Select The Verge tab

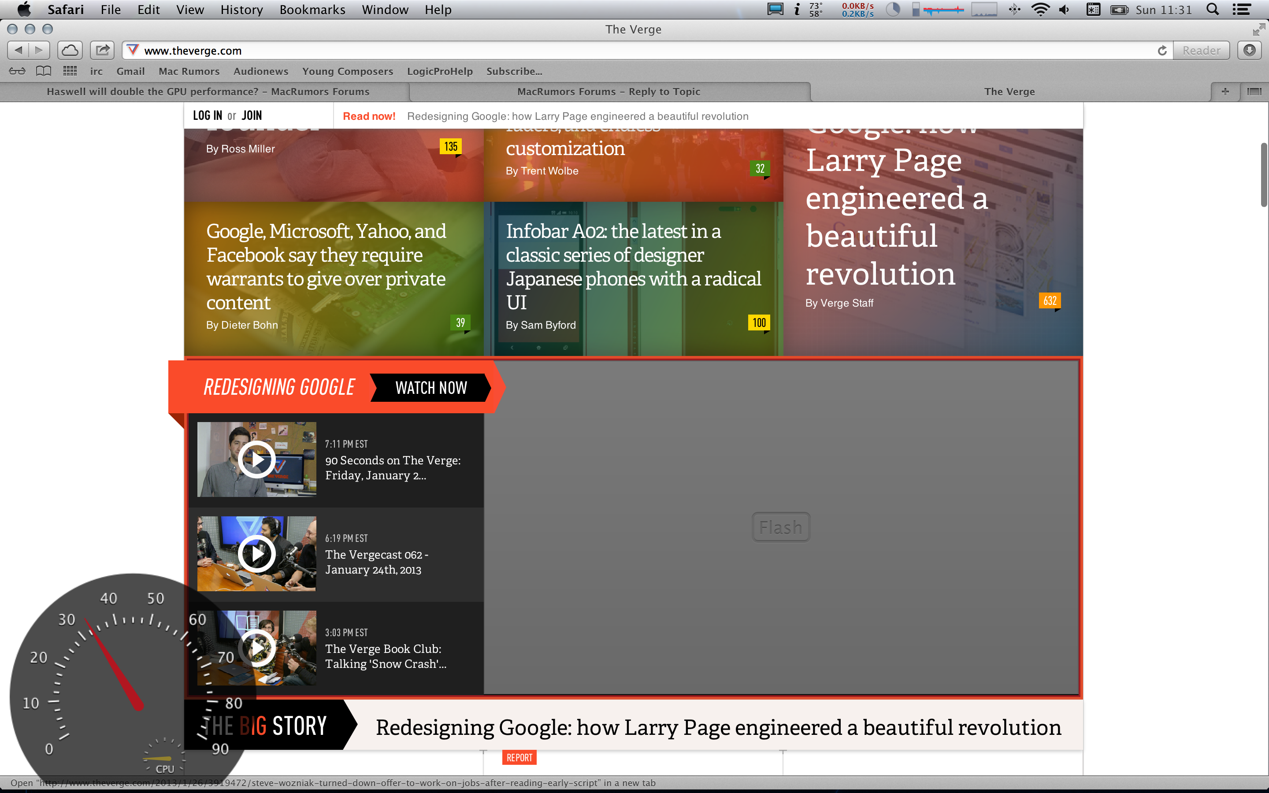tap(1009, 91)
